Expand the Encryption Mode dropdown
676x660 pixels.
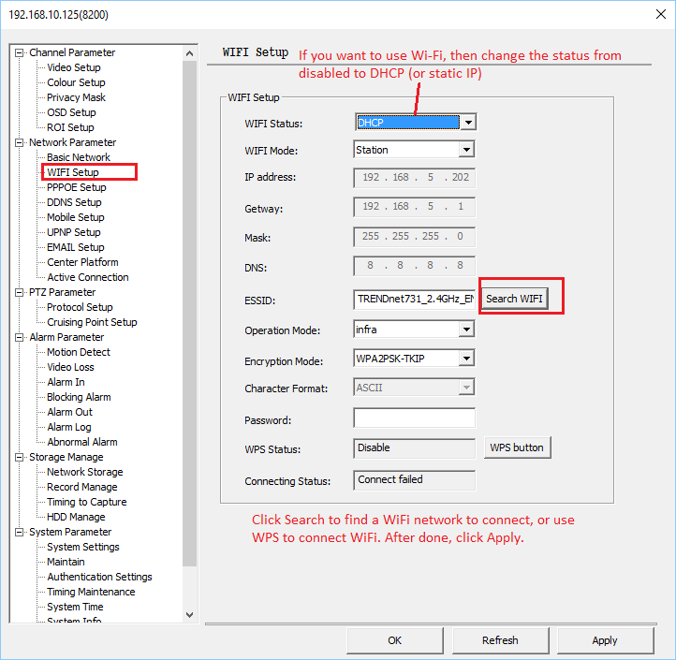[x=466, y=359]
